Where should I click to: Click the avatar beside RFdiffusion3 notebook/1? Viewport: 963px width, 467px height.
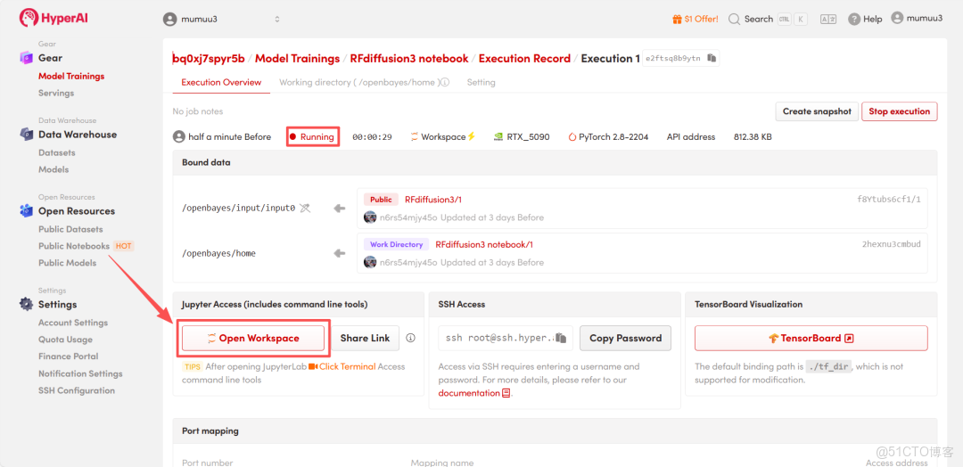pyautogui.click(x=370, y=262)
